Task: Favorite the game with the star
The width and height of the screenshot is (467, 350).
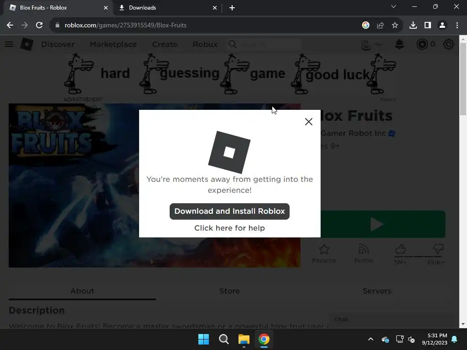Action: click(x=324, y=253)
